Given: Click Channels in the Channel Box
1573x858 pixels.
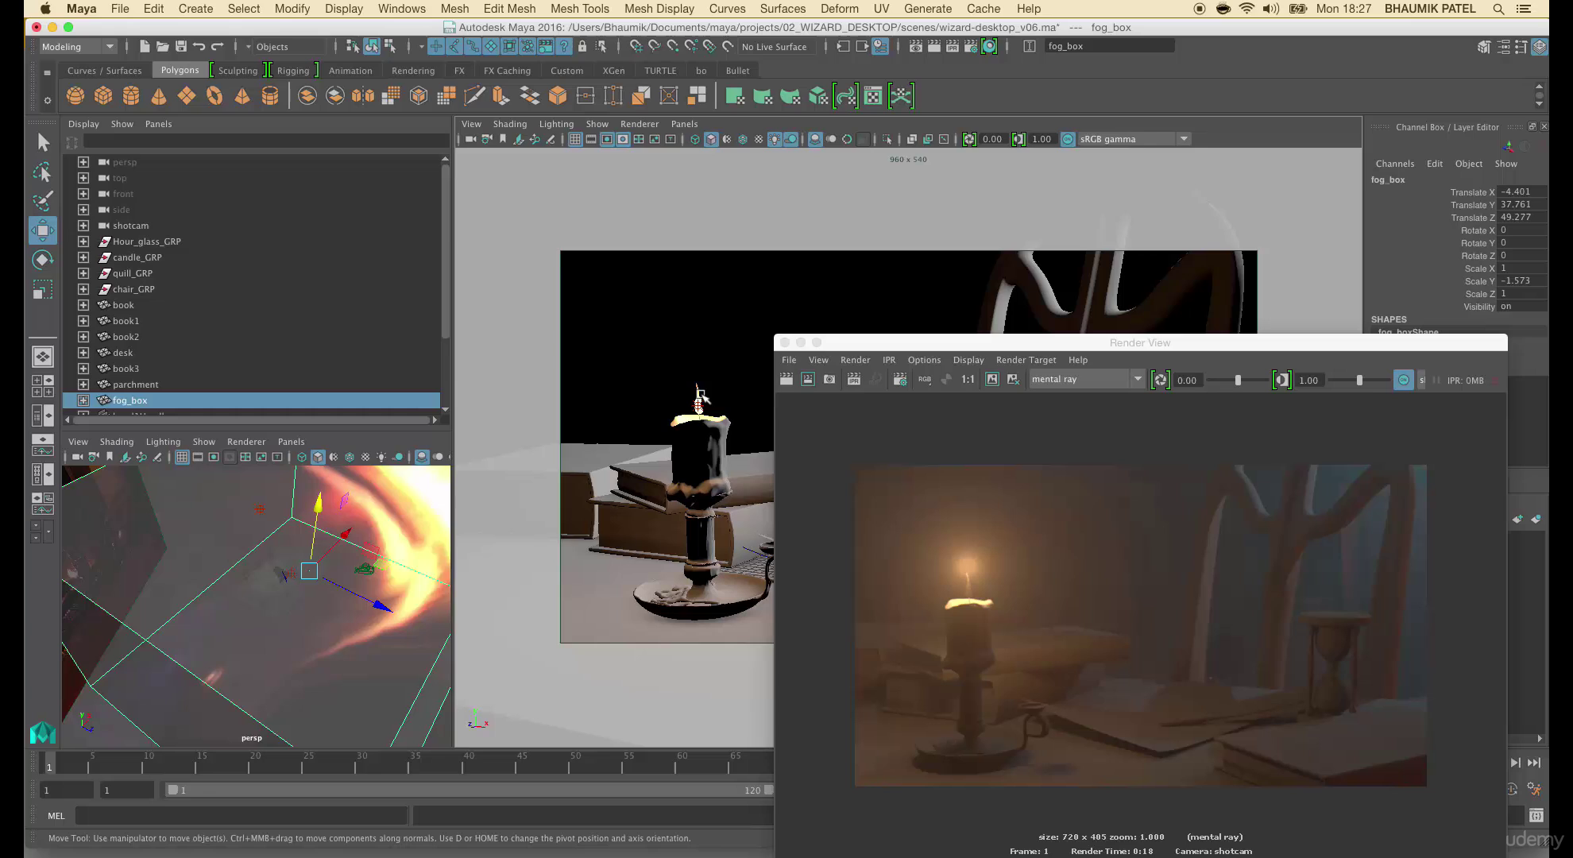Looking at the screenshot, I should click(1395, 164).
